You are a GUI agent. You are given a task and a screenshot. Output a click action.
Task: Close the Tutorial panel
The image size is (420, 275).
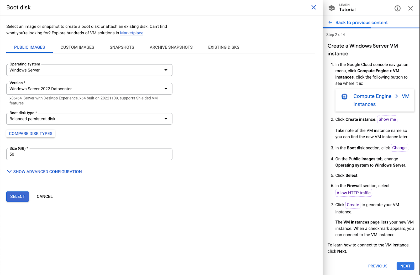(x=411, y=8)
